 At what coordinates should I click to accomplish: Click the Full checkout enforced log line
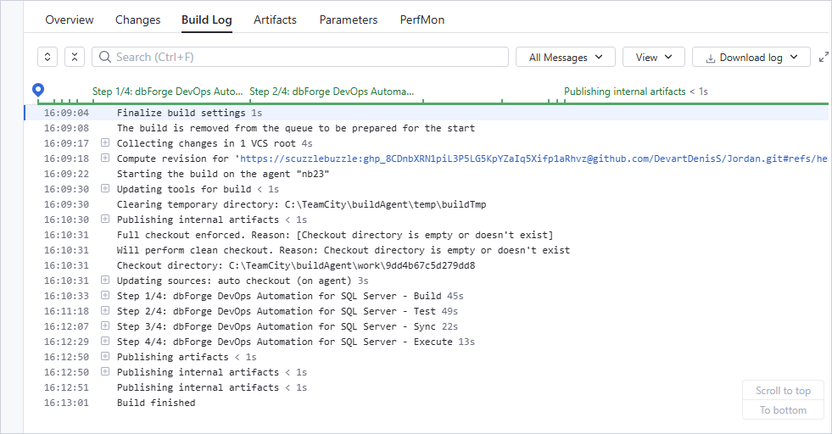335,235
